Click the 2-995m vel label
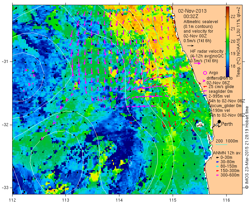This screenshot has height=204, width=251. pos(219,96)
